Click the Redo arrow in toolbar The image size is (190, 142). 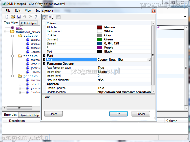pyautogui.click(x=30, y=17)
